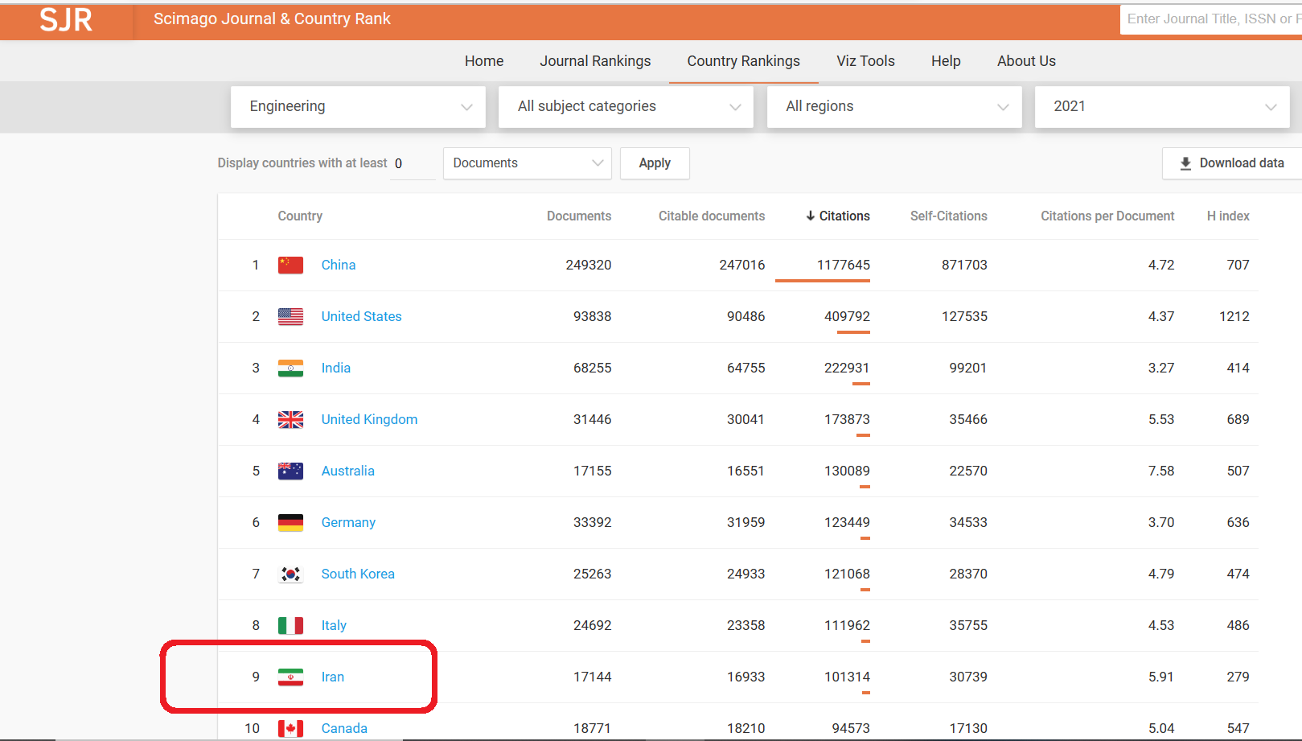The height and width of the screenshot is (741, 1302).
Task: Click the SJR logo
Action: pyautogui.click(x=66, y=19)
